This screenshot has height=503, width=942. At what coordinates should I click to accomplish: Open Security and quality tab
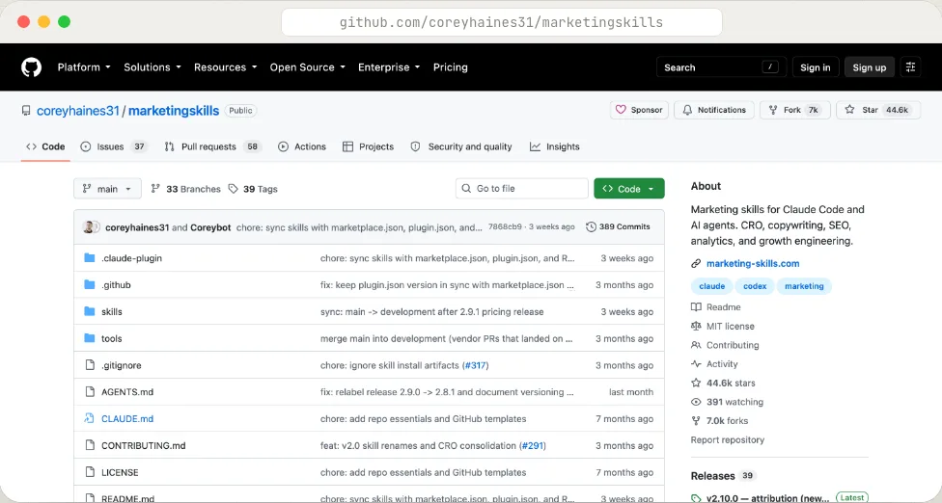[461, 146]
